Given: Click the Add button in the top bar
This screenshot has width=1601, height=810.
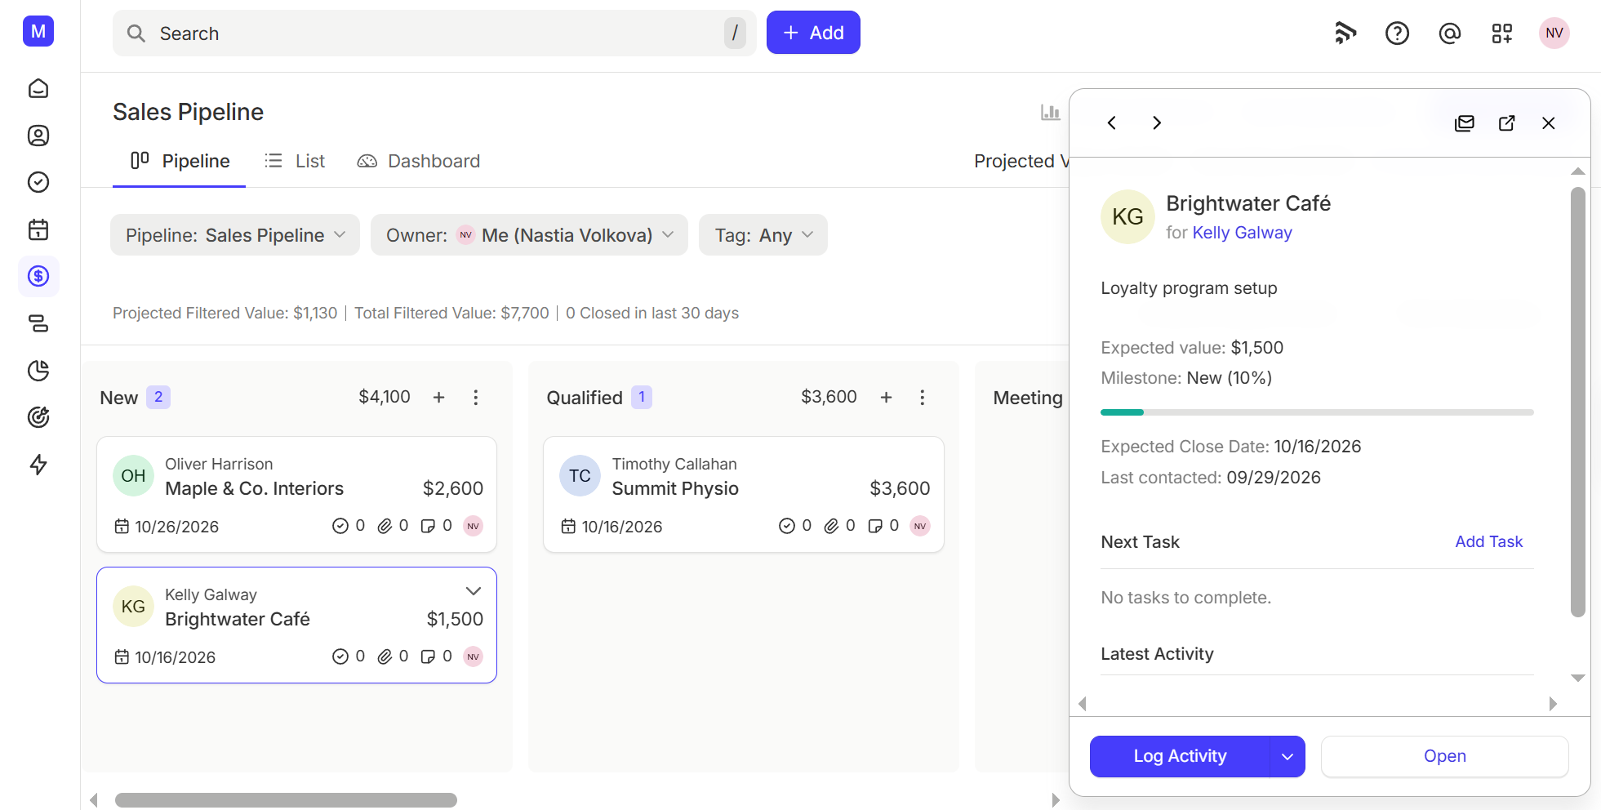Looking at the screenshot, I should [x=813, y=33].
